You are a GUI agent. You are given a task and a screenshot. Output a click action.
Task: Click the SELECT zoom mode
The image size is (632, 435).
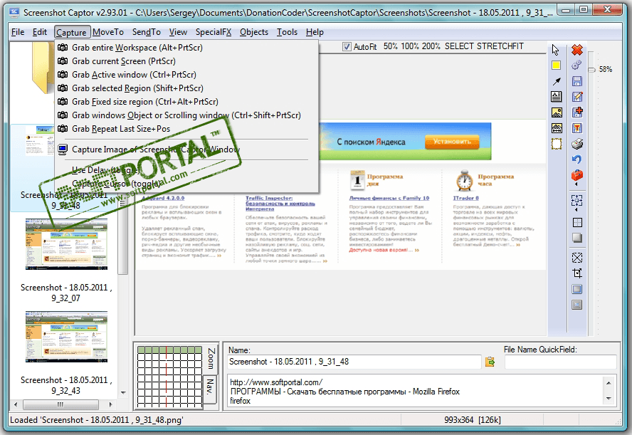pos(459,46)
